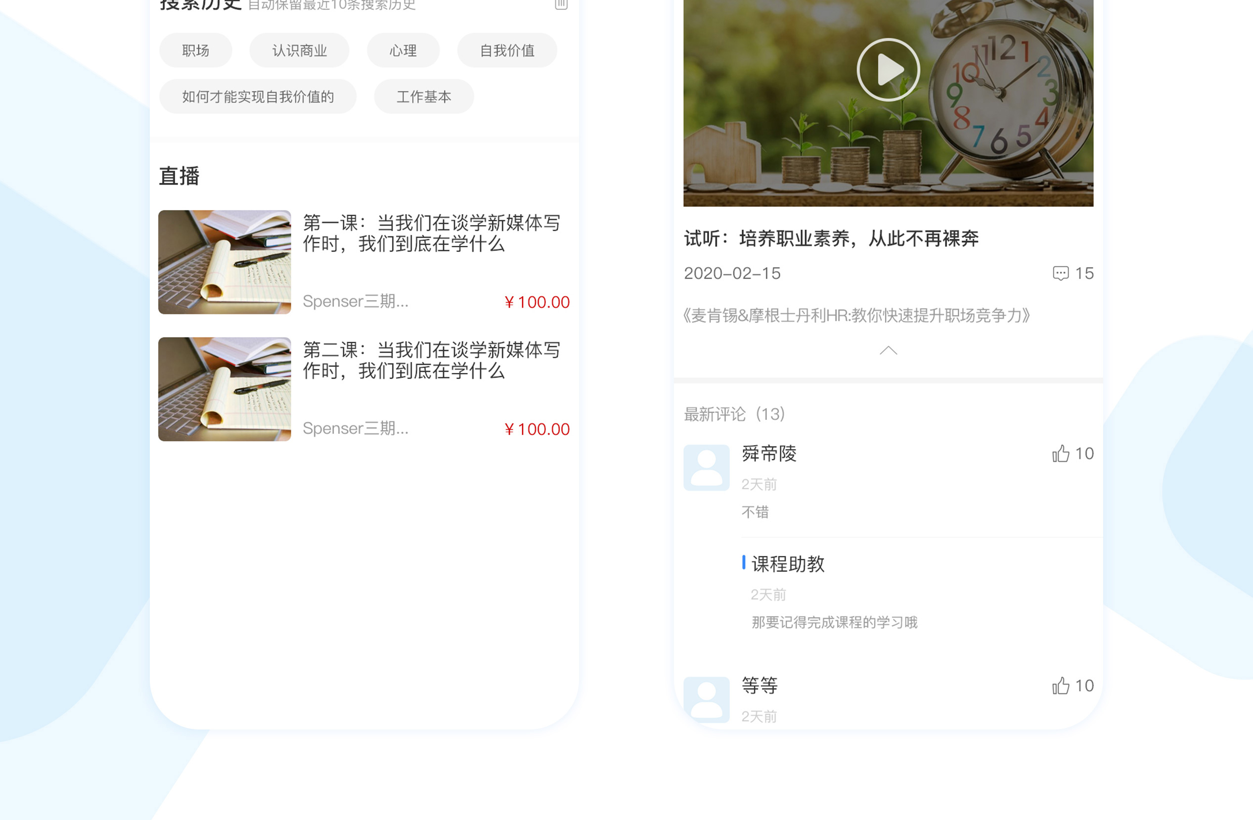Collapse the course description with the up chevron
This screenshot has width=1253, height=820.
point(888,351)
